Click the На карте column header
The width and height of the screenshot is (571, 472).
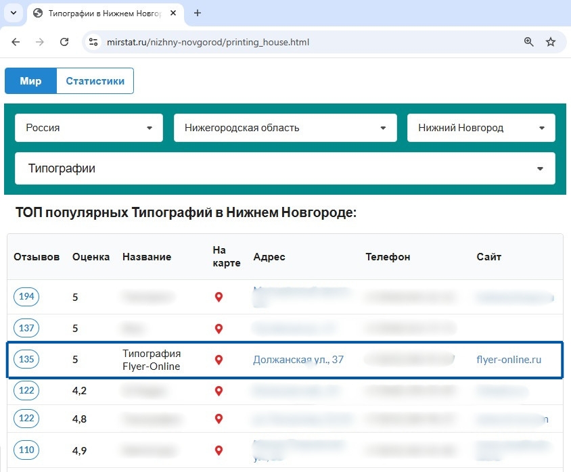[x=227, y=256]
